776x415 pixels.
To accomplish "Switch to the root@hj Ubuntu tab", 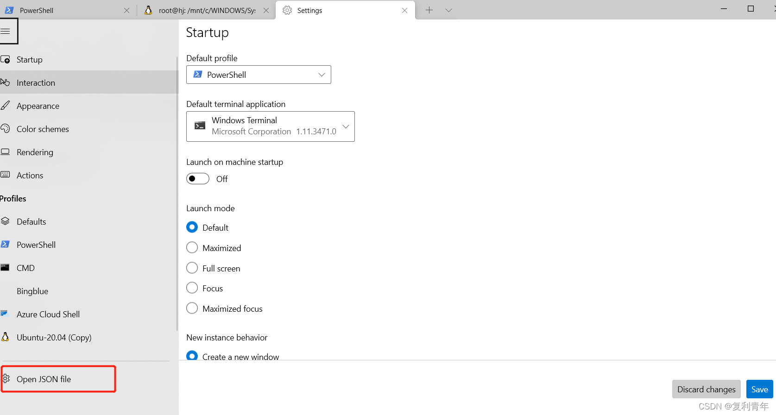I will 207,10.
